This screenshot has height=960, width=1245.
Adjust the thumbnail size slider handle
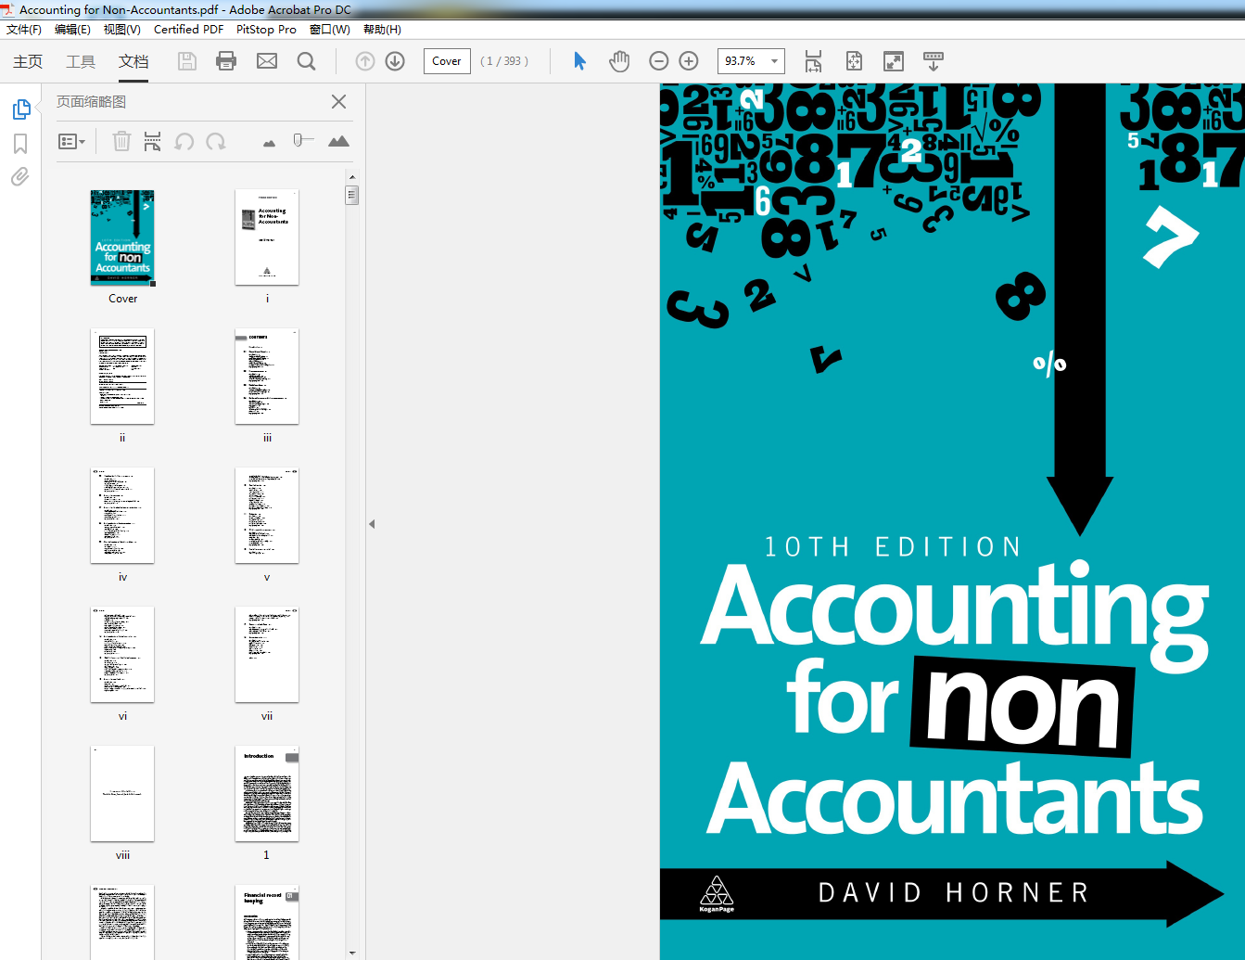tap(299, 140)
